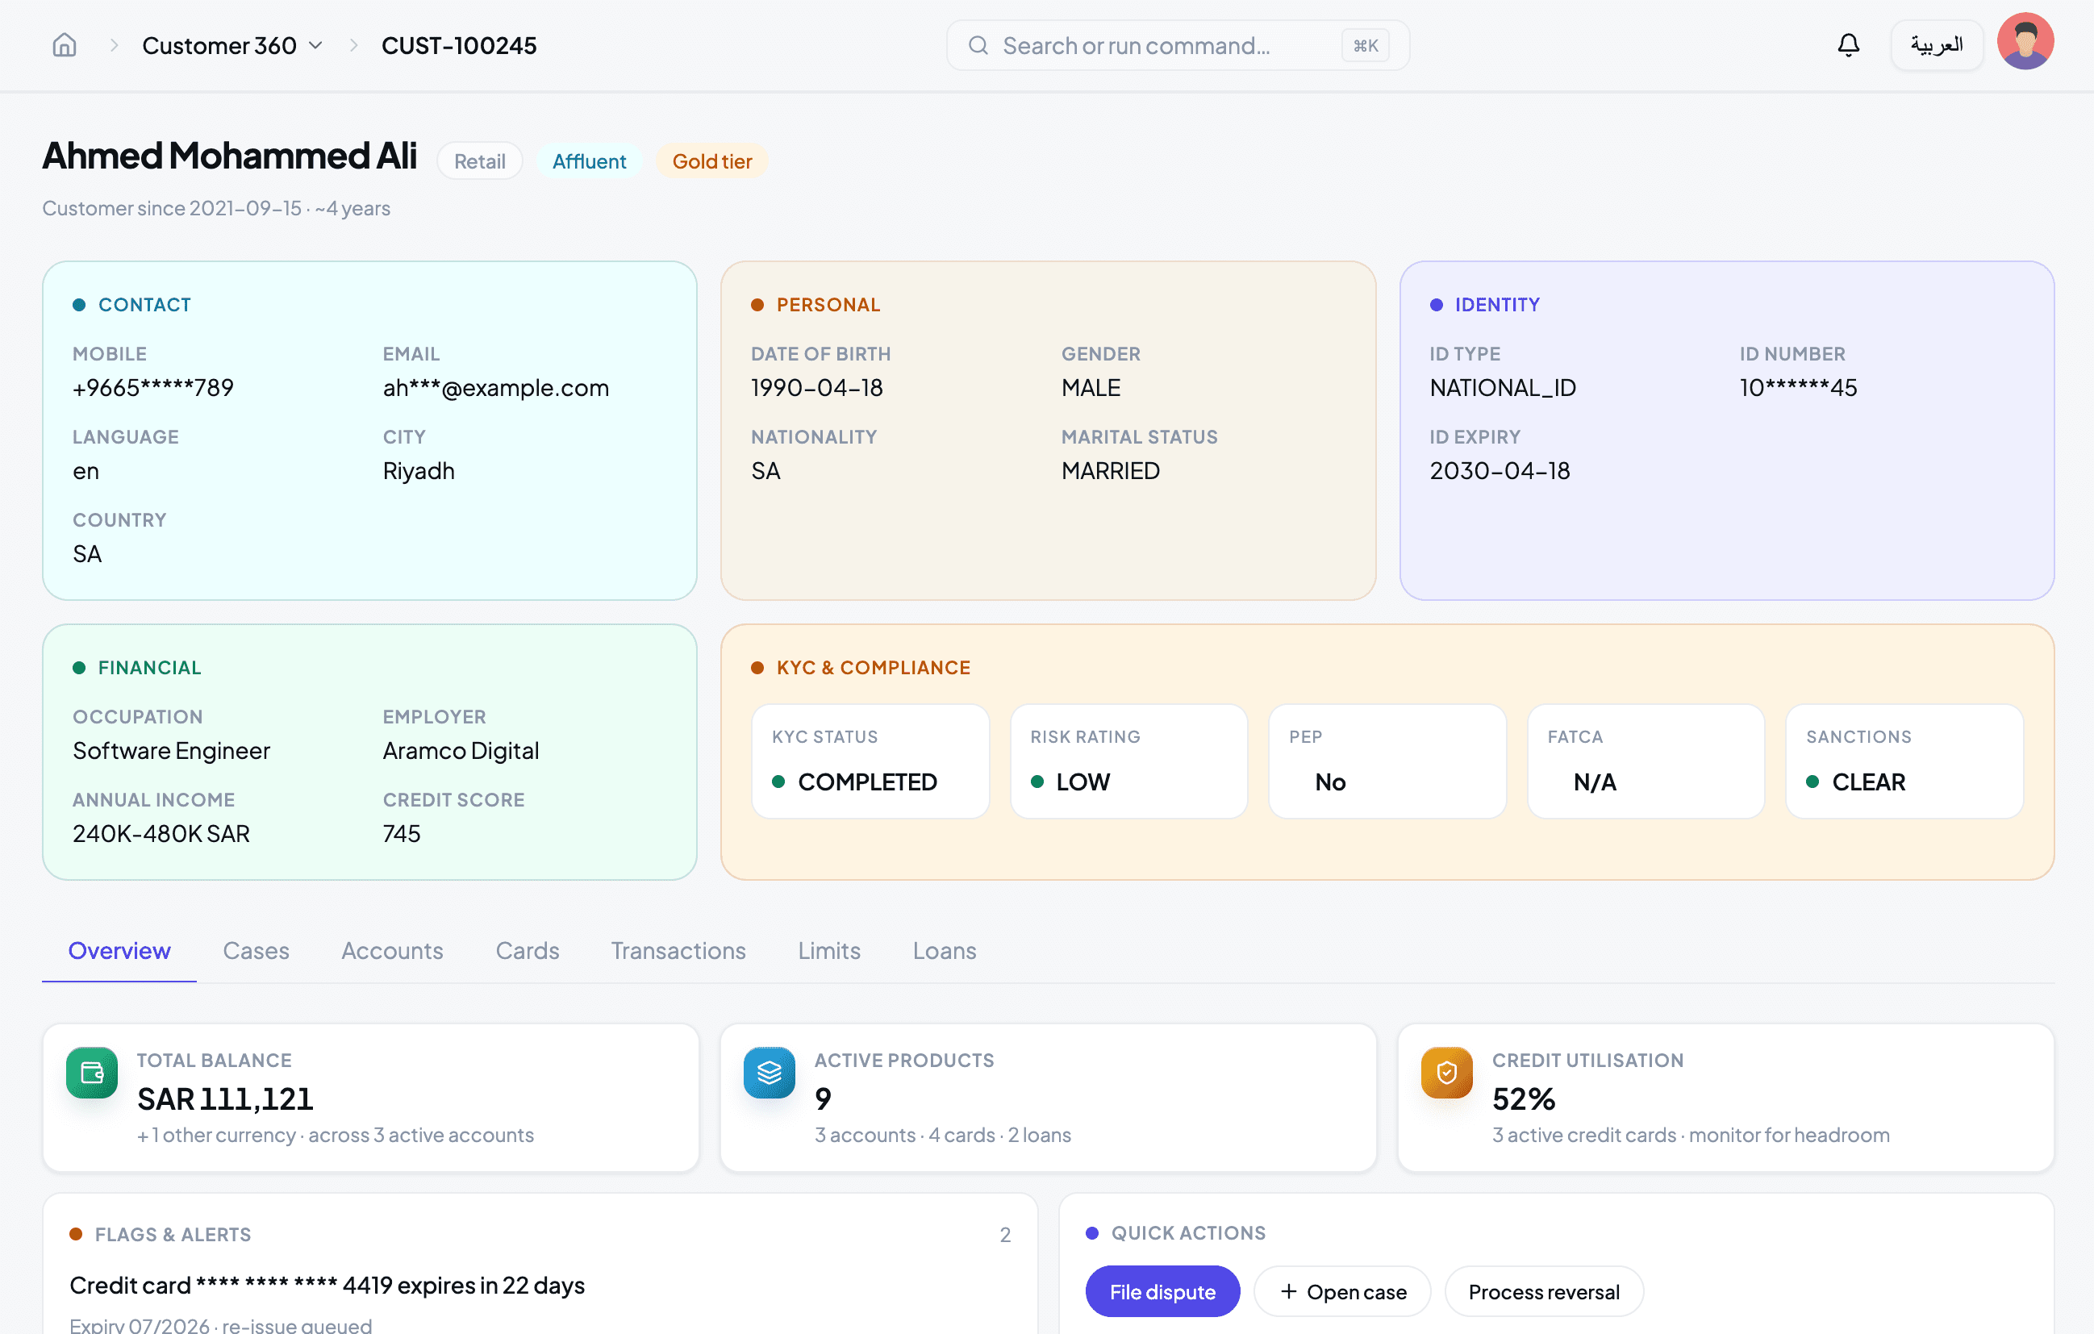Click annual income 240K-480K SAR

tap(161, 833)
